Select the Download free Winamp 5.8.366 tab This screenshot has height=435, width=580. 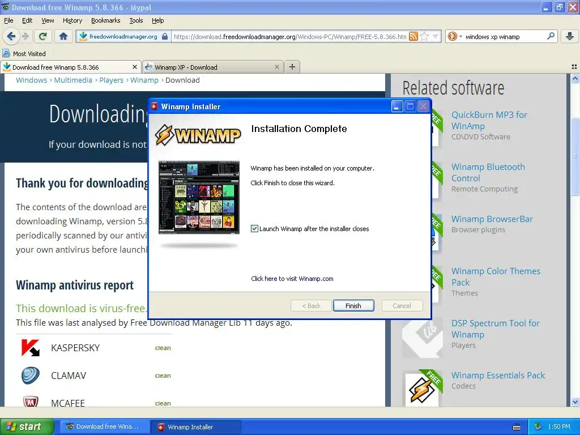(71, 67)
